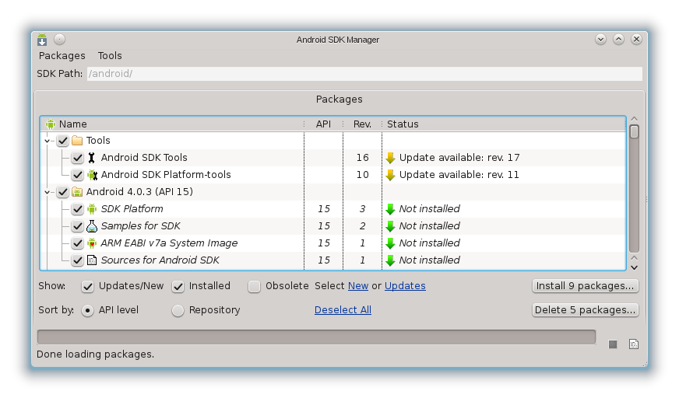Enable the Obsolete show filter
Image resolution: width=679 pixels, height=398 pixels.
pos(254,287)
